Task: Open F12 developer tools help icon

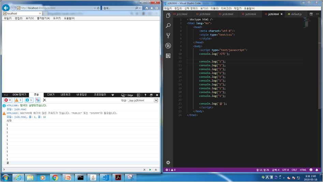Action: [145, 95]
